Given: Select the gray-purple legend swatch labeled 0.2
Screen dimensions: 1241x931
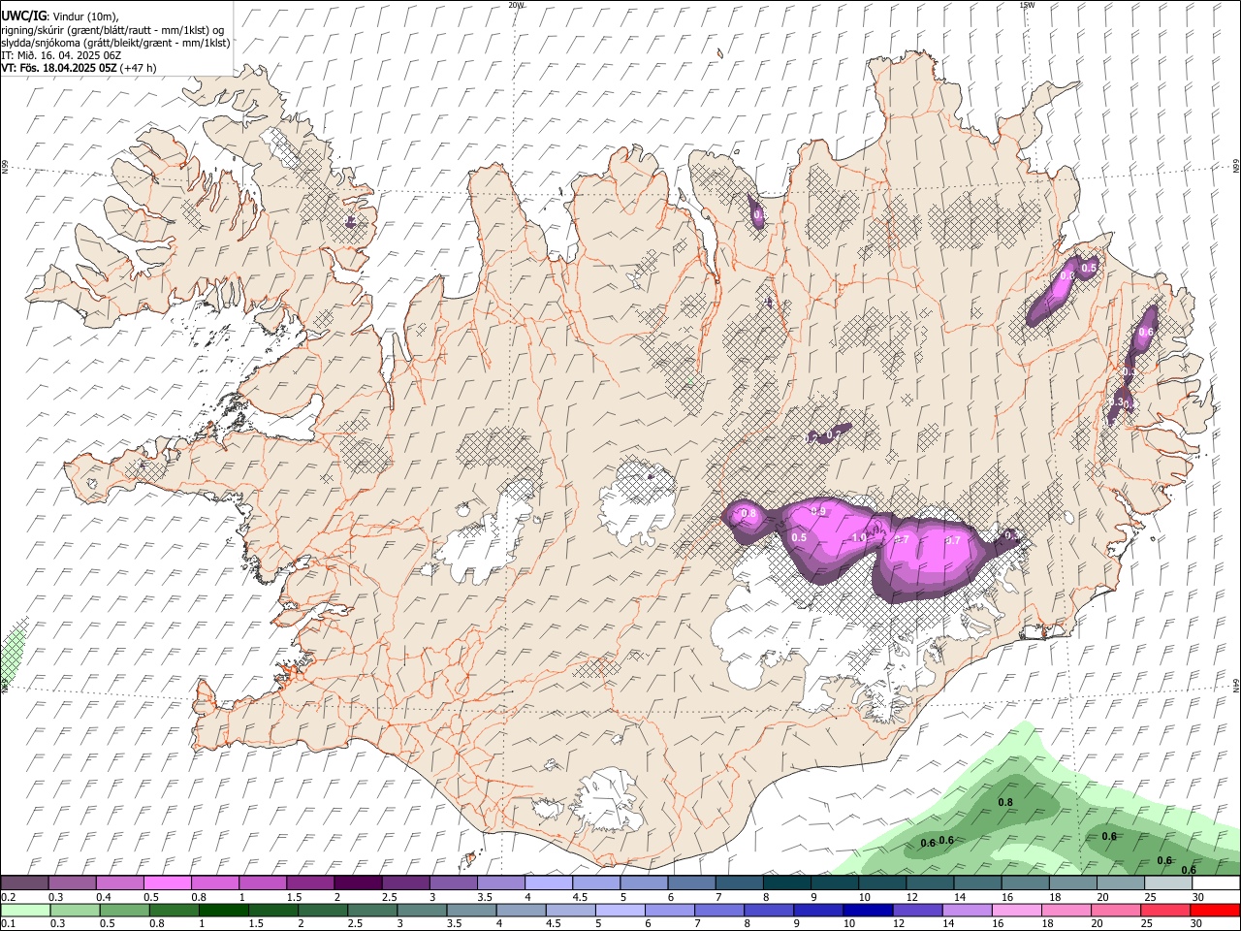Looking at the screenshot, I should click(x=24, y=883).
